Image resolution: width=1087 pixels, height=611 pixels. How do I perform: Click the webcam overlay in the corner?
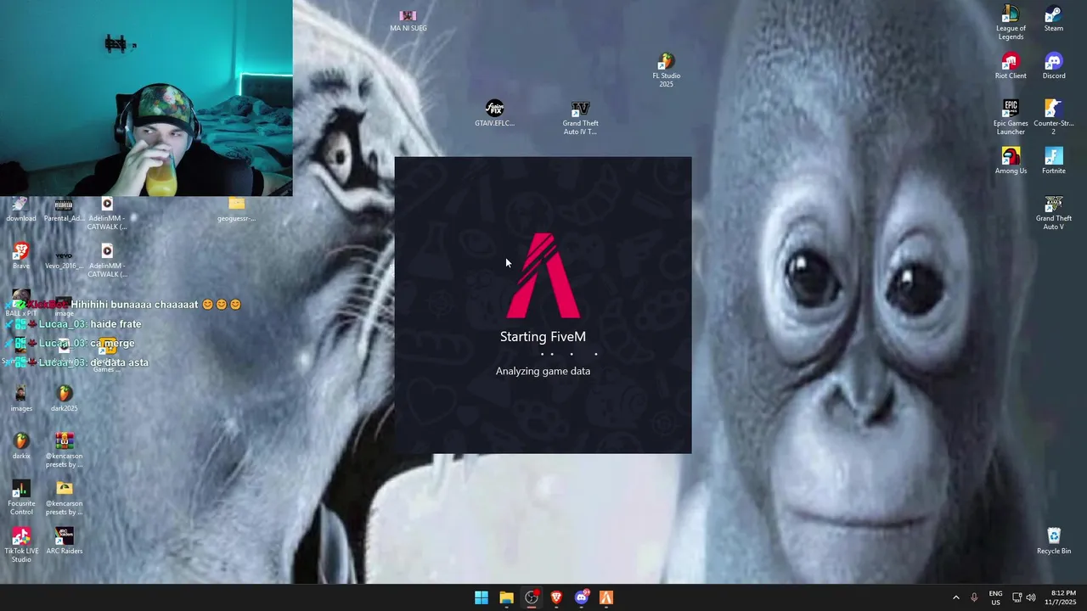click(x=146, y=98)
